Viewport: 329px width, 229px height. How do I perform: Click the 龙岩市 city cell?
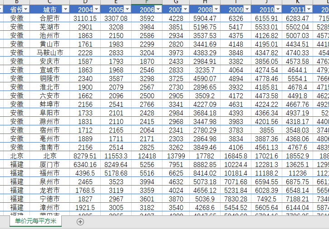coord(50,190)
